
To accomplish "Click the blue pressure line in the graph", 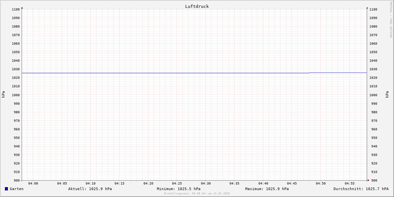I will click(x=164, y=73).
